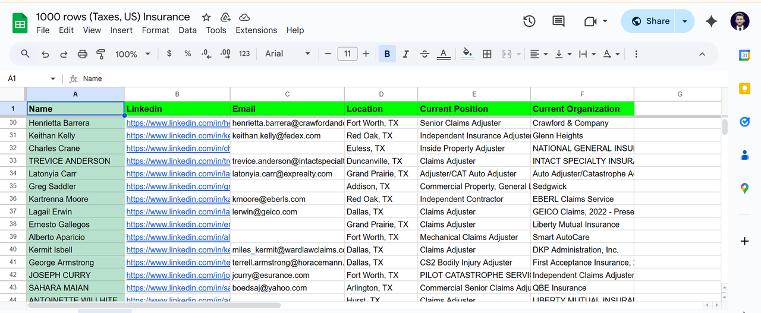This screenshot has height=313, width=761.
Task: Select row 37 header
Action: click(x=13, y=211)
